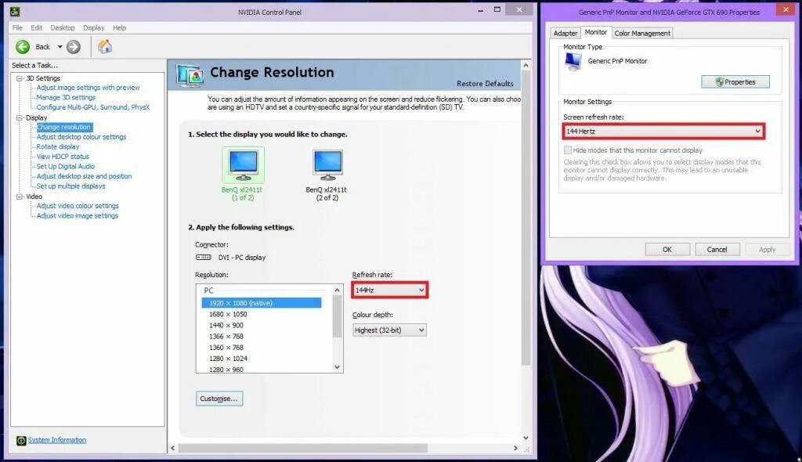Click the DVI connector icon

click(x=203, y=258)
